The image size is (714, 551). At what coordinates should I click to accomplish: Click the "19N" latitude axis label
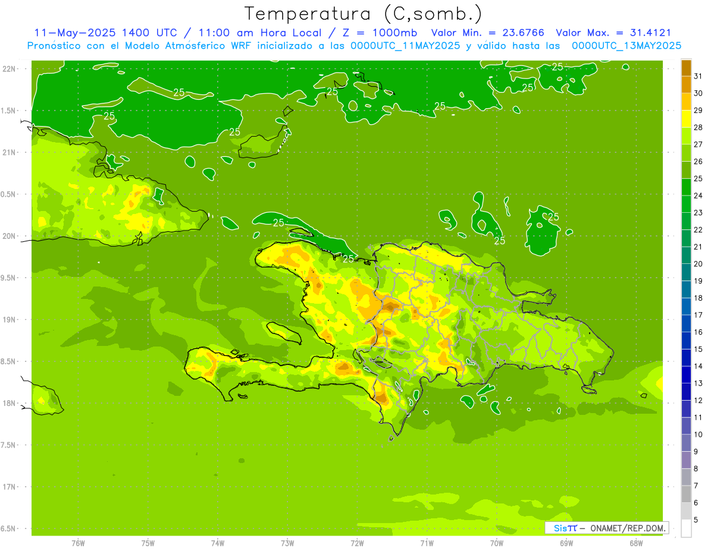point(10,320)
